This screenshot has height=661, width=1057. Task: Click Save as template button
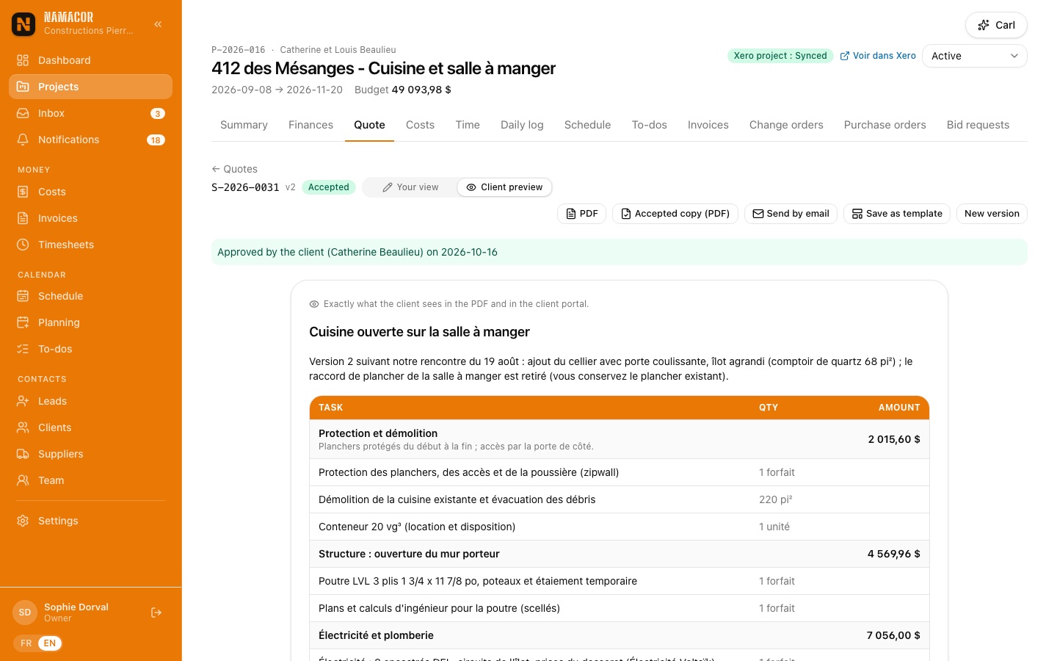pyautogui.click(x=897, y=214)
